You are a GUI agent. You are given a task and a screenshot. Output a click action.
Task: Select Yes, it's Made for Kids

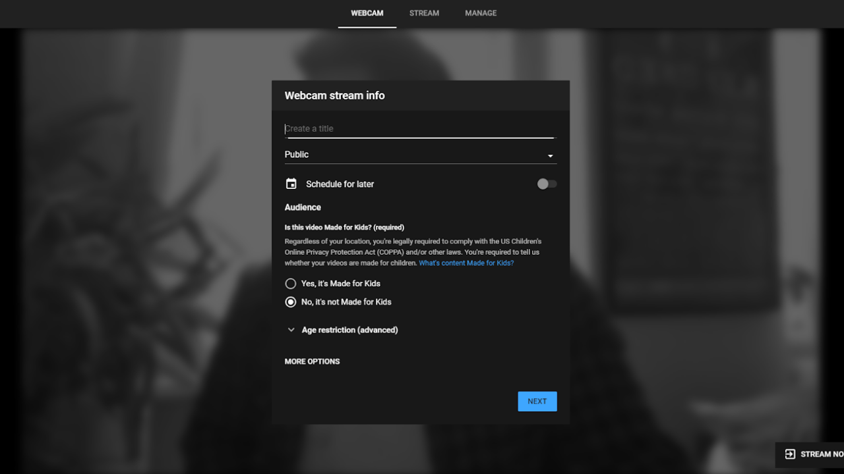pos(333,284)
